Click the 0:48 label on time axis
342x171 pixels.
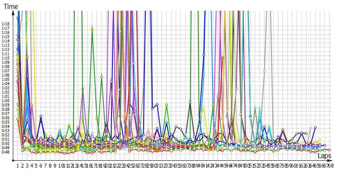point(6,152)
